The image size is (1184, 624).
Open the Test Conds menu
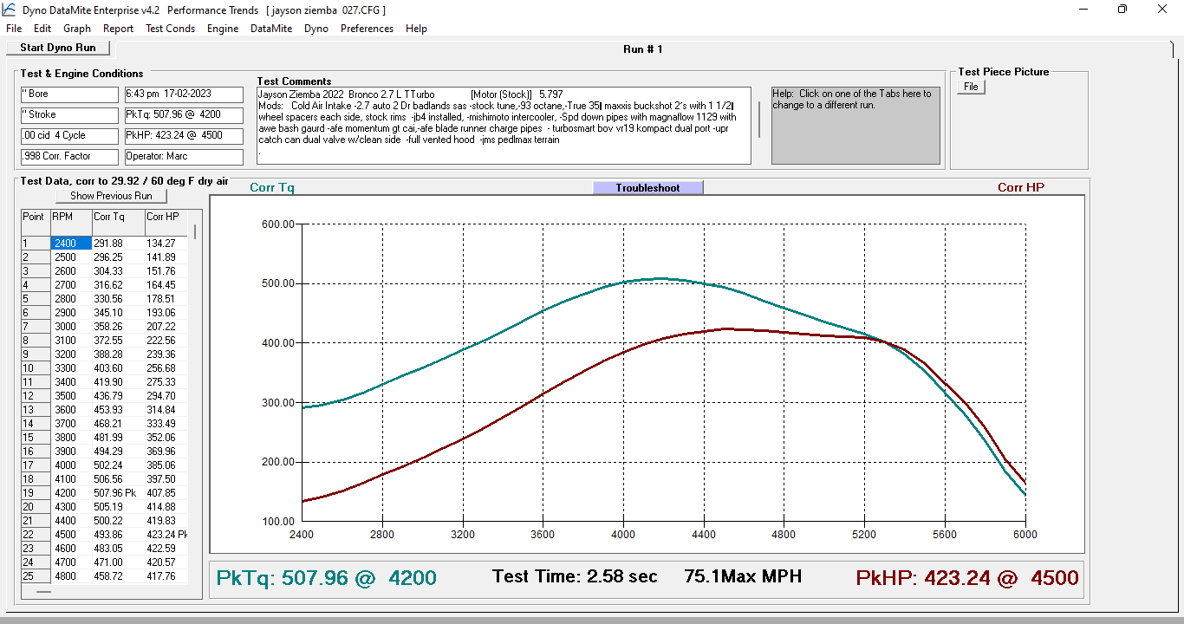click(x=170, y=29)
